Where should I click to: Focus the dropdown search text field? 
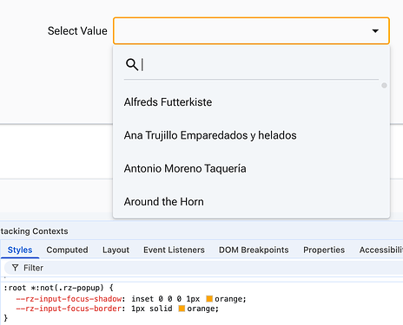260,64
